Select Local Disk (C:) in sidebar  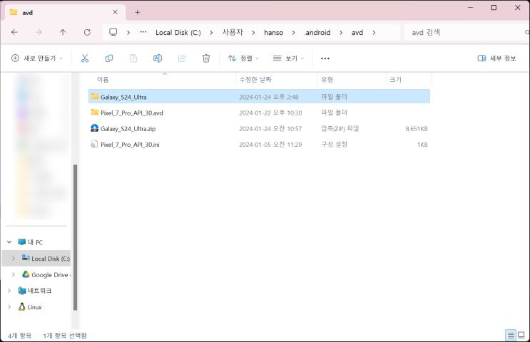pos(36,258)
